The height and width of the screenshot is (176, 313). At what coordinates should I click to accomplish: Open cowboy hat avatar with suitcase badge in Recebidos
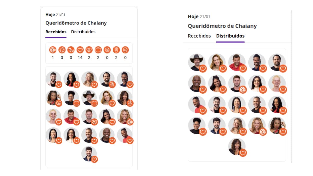click(89, 98)
